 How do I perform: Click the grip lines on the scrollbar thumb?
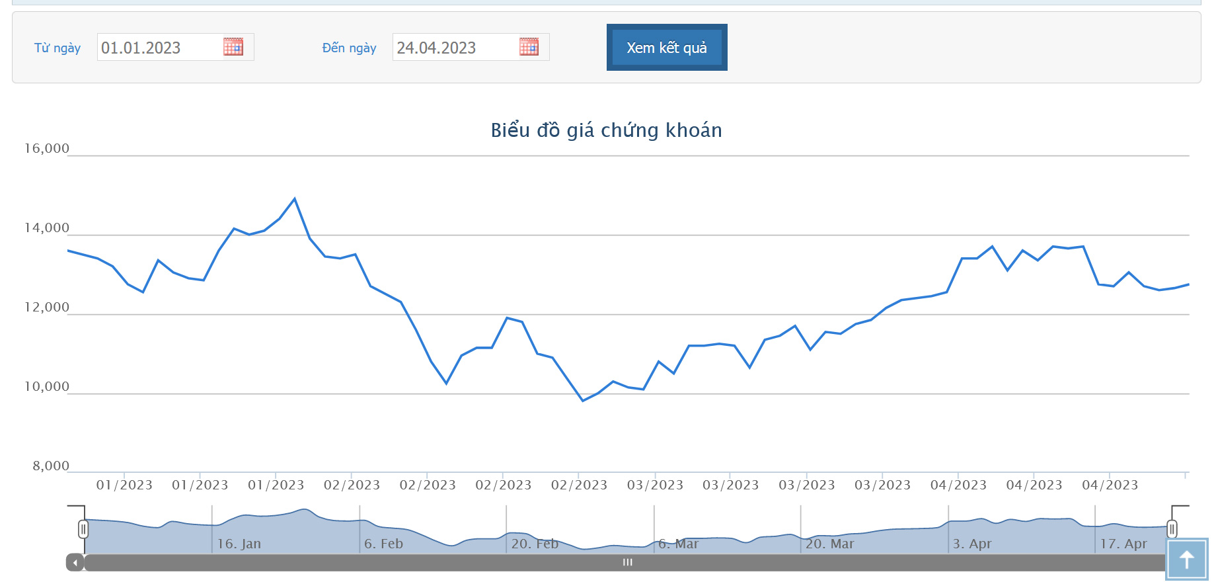click(x=627, y=563)
